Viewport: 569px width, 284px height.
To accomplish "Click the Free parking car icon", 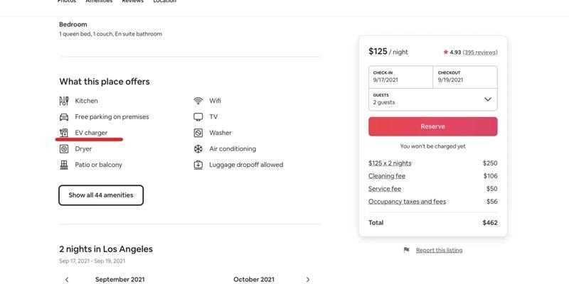I will coord(64,117).
